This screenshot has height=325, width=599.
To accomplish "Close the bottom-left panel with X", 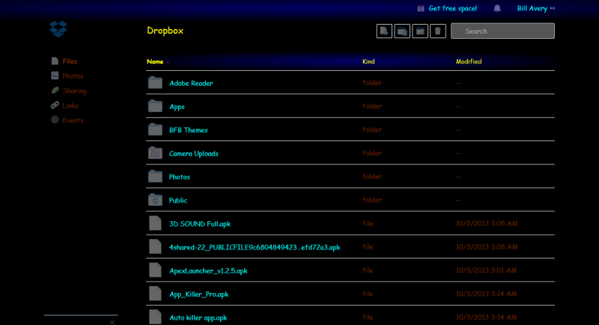I will (x=112, y=322).
